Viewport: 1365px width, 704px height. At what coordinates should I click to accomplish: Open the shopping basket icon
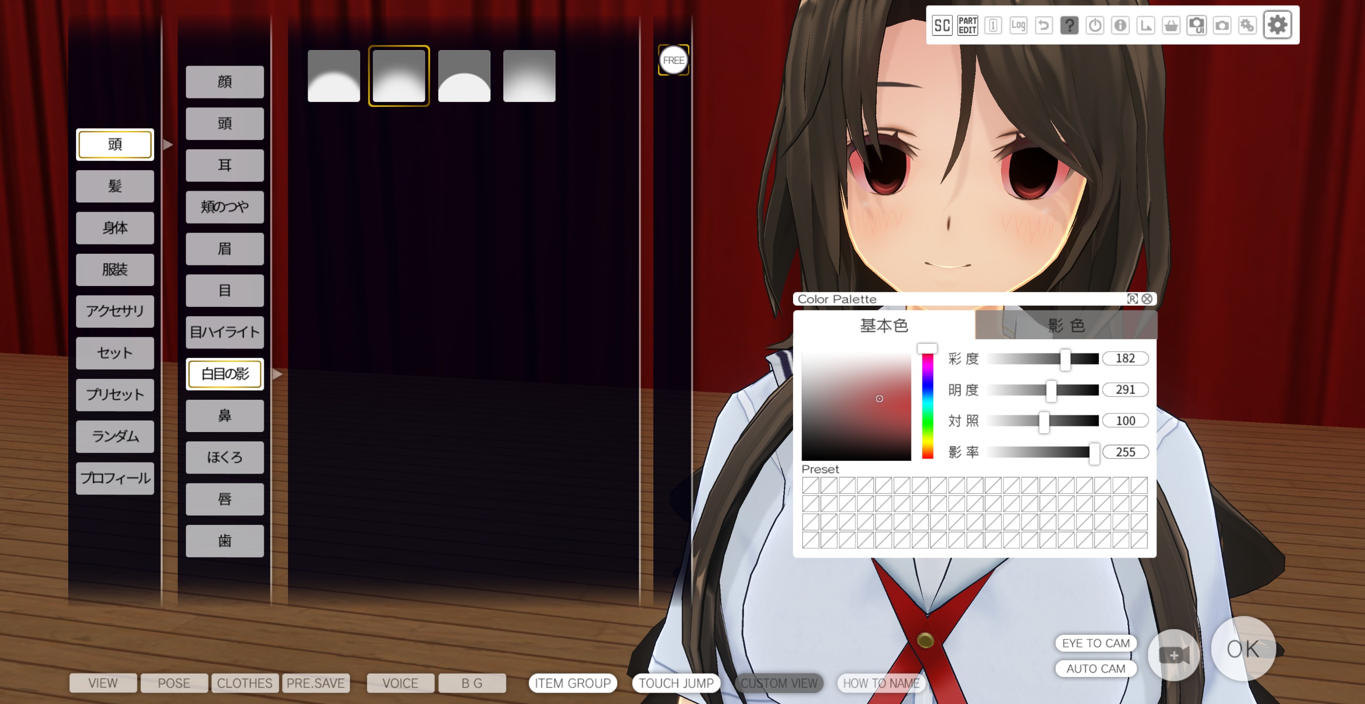point(1171,25)
